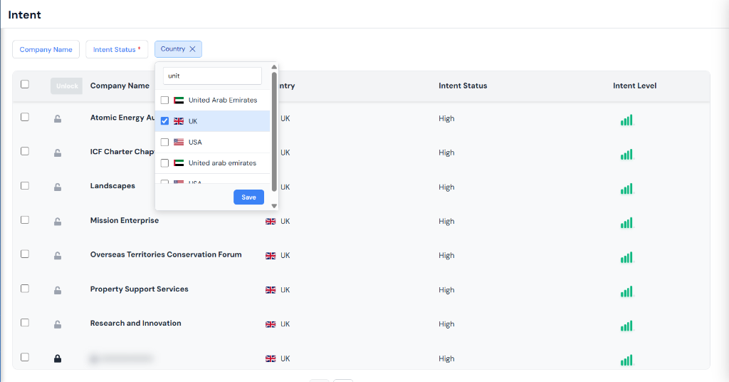
Task: Sort by Intent Status column header
Action: coord(463,86)
